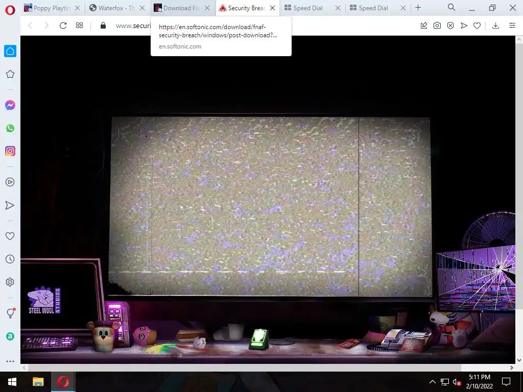
Task: Close the Download File tab
Action: (207, 8)
